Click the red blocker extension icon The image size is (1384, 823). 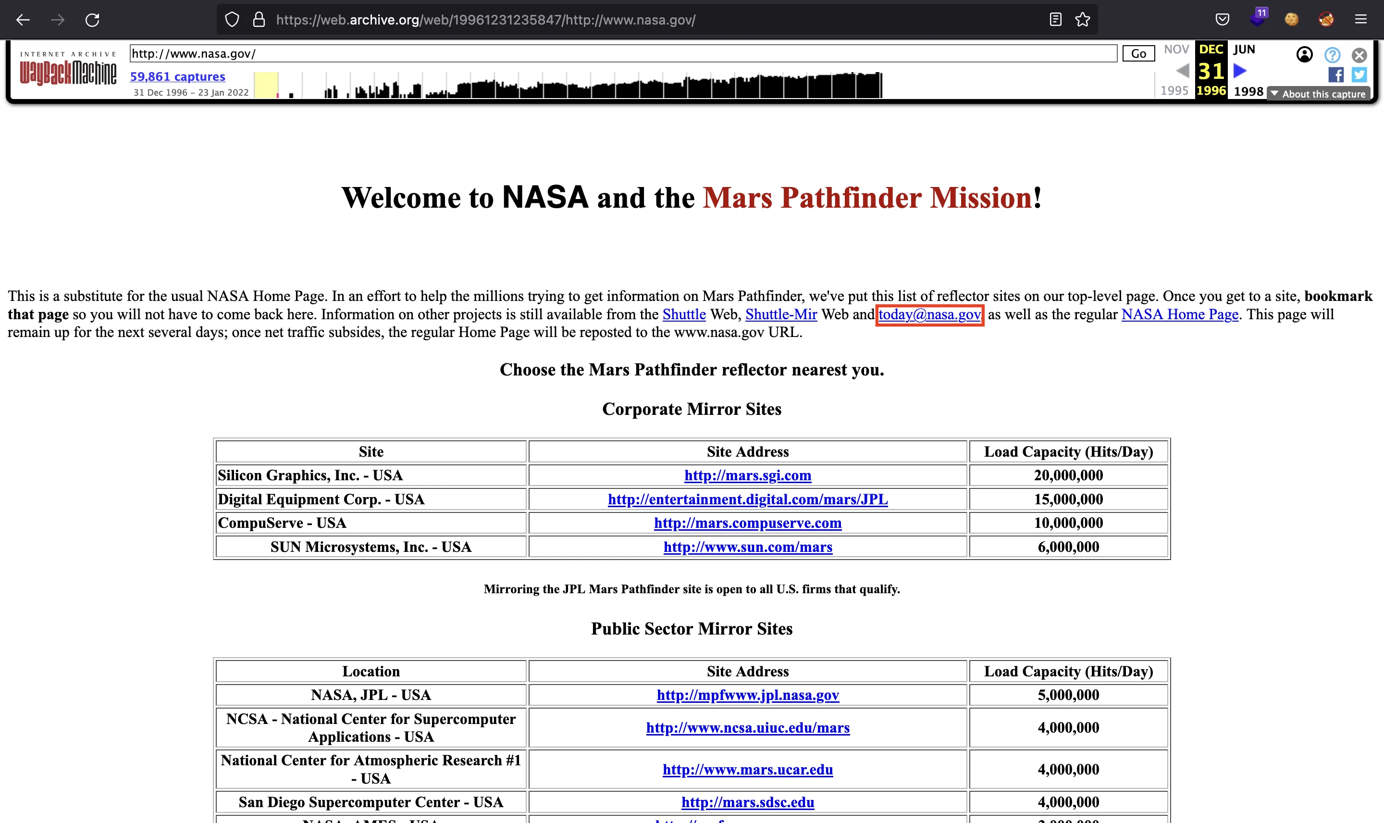click(x=1326, y=20)
